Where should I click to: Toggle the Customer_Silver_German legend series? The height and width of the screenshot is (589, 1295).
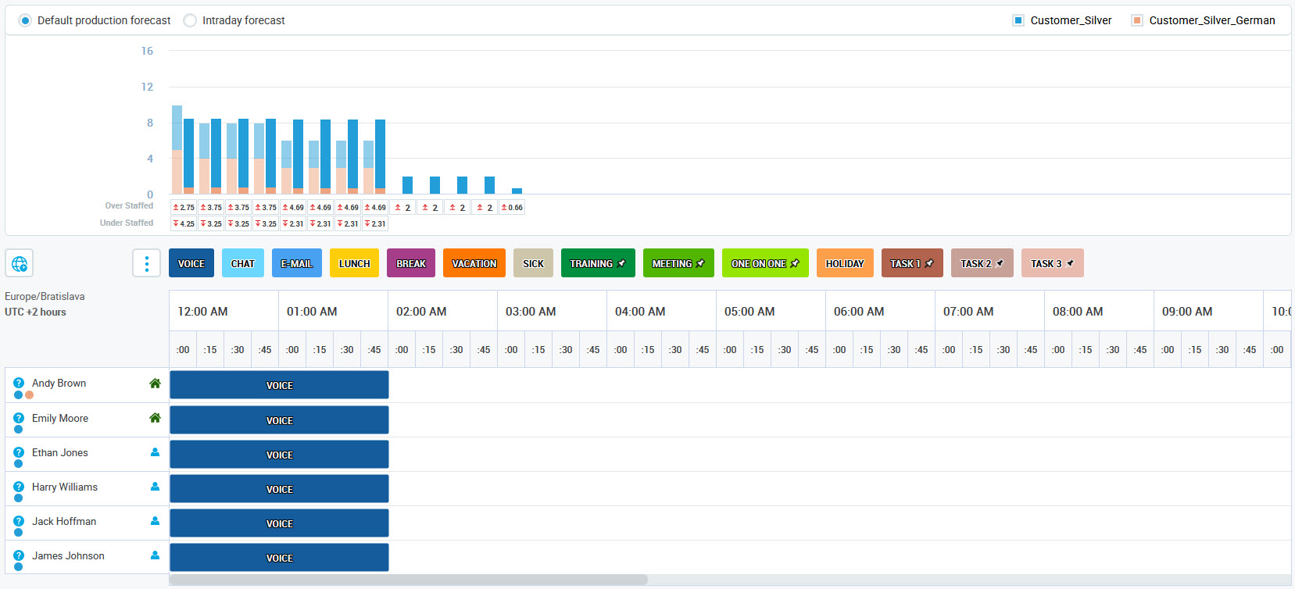coord(1137,20)
